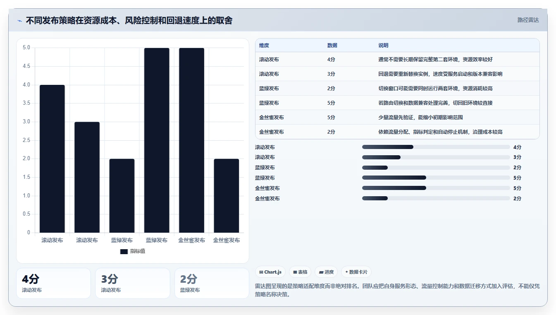Click the y-axis label 0.5
This screenshot has width=556, height=315.
tap(26, 214)
